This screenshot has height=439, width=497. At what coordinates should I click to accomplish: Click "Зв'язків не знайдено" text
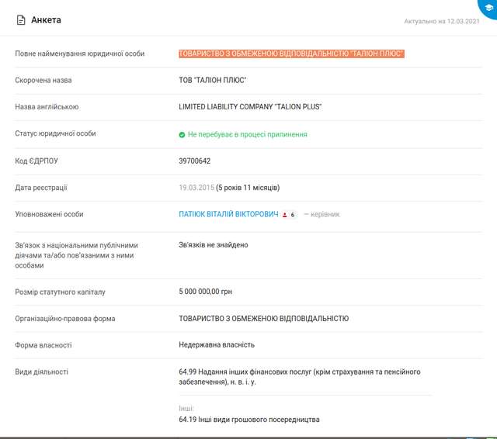tap(214, 244)
